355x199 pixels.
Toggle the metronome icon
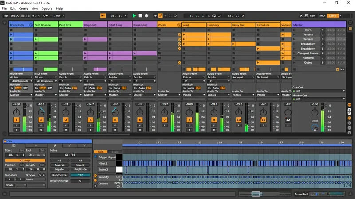click(x=46, y=16)
